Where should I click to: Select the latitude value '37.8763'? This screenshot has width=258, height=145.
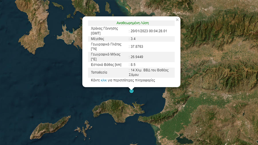coord(137,47)
